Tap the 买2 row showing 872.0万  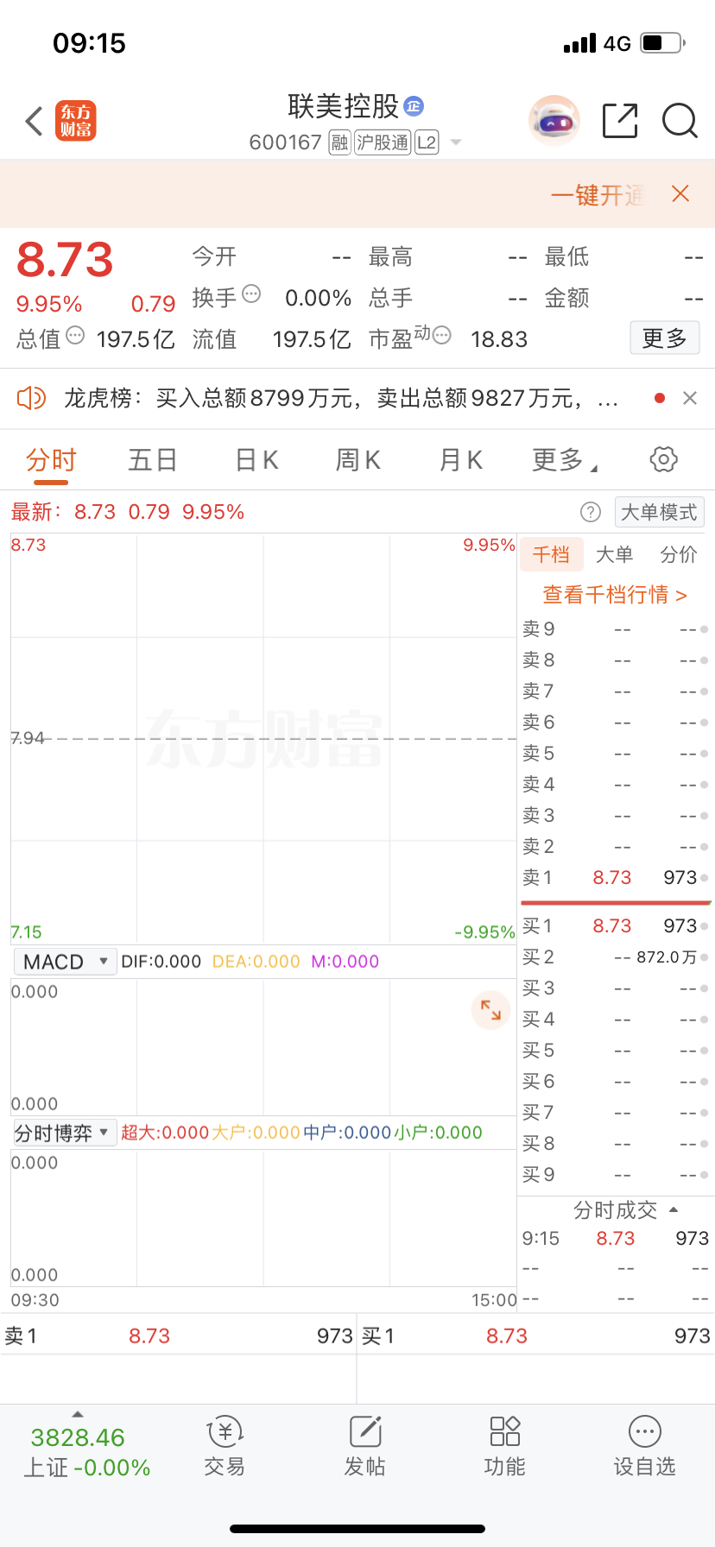click(616, 957)
